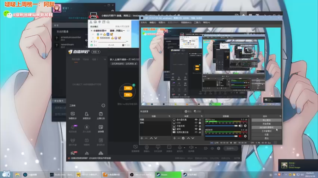318x178 pixels.
Task: Collapse the 工具箱 toolbox section
Action: point(103,106)
